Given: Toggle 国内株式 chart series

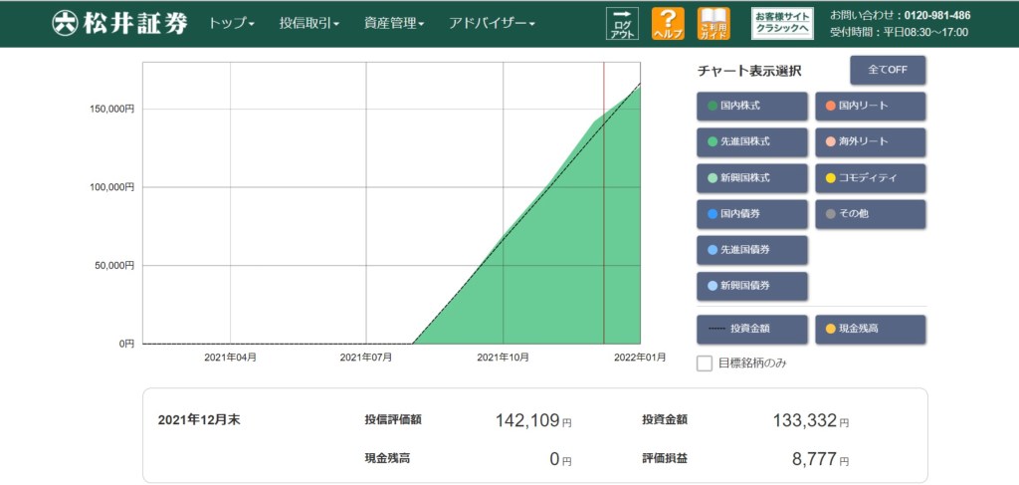Looking at the screenshot, I should (751, 106).
